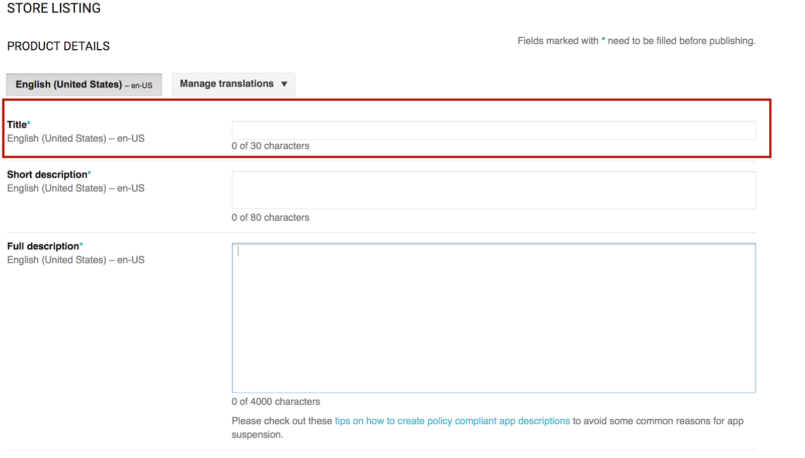Click the PRODUCT DETAILS heading
Image resolution: width=805 pixels, height=458 pixels.
pos(58,46)
